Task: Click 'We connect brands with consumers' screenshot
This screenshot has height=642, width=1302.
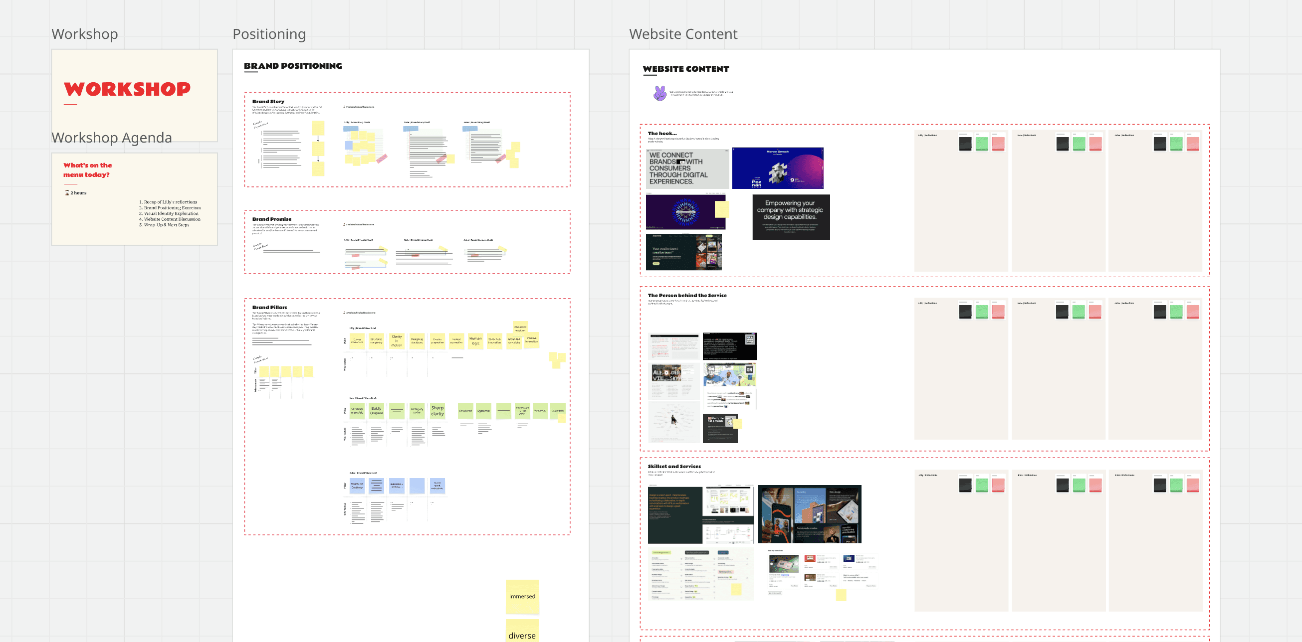Action: [687, 168]
